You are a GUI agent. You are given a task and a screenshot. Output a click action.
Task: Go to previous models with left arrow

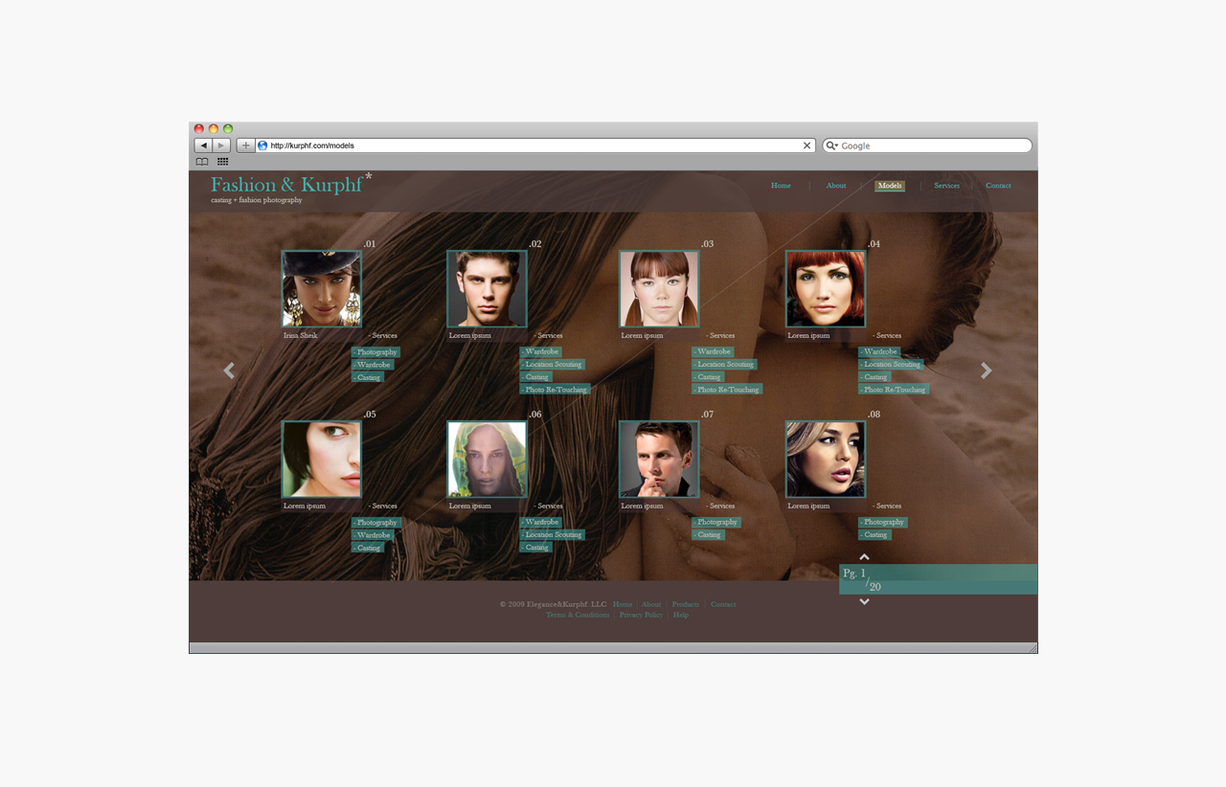(229, 371)
